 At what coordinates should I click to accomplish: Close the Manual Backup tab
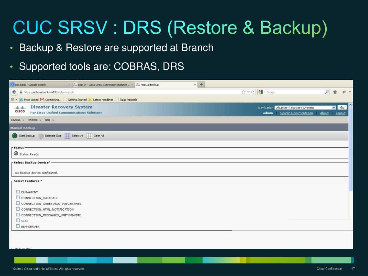click(x=195, y=84)
